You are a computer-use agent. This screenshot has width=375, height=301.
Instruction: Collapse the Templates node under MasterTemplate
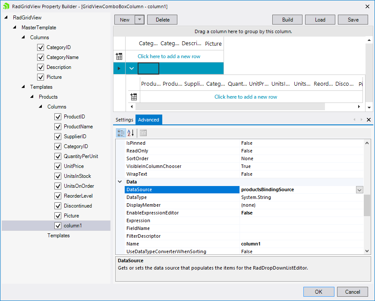pyautogui.click(x=23, y=87)
